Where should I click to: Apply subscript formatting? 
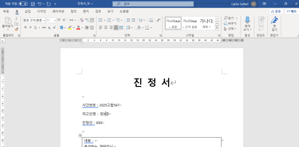49,28
